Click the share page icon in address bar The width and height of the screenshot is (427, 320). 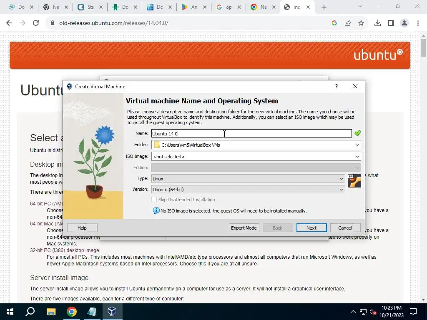(x=348, y=23)
